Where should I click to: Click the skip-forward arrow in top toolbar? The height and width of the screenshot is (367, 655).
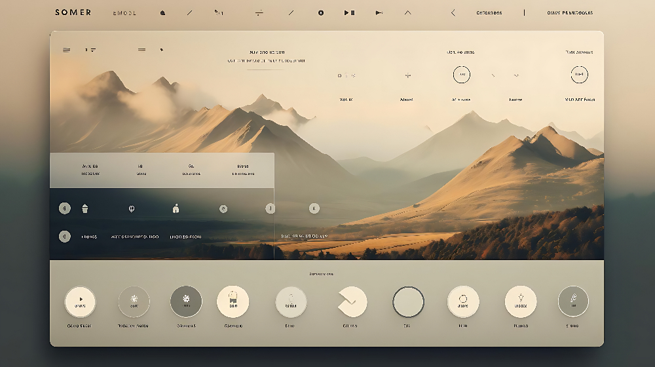[379, 12]
